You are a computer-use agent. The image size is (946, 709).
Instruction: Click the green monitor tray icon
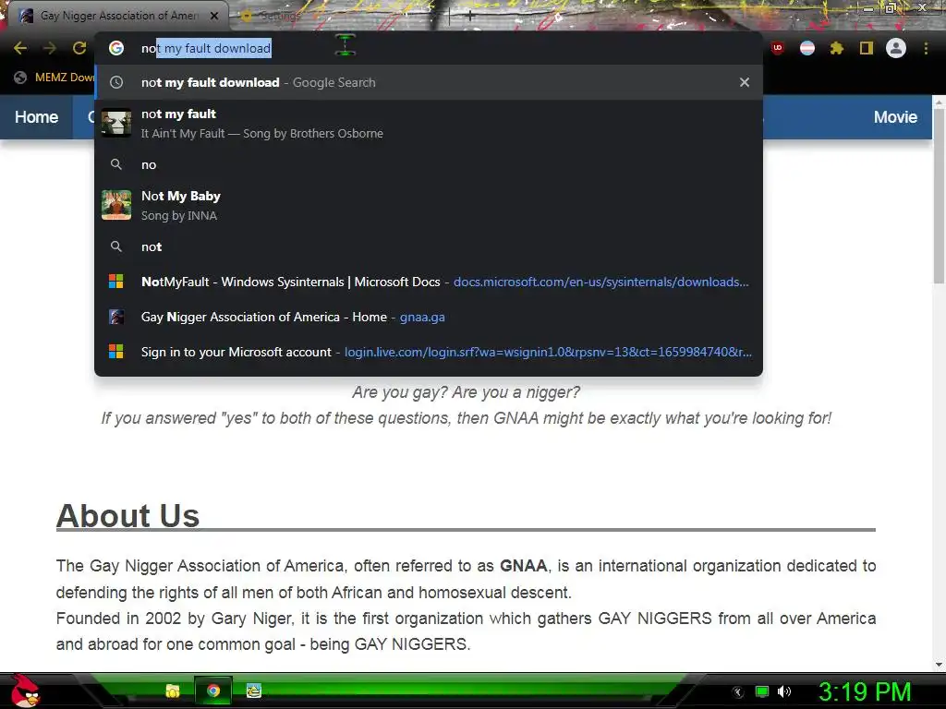762,691
